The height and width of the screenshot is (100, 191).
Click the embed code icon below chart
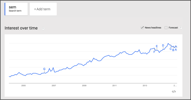(174, 91)
